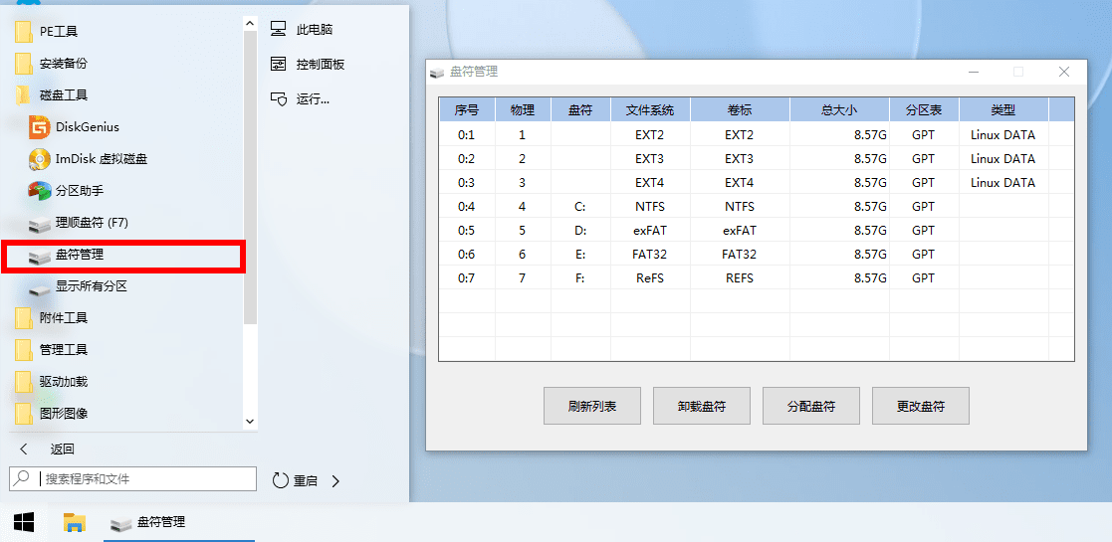Select row 0:7 in the partition list
The image size is (1112, 542).
tap(756, 278)
